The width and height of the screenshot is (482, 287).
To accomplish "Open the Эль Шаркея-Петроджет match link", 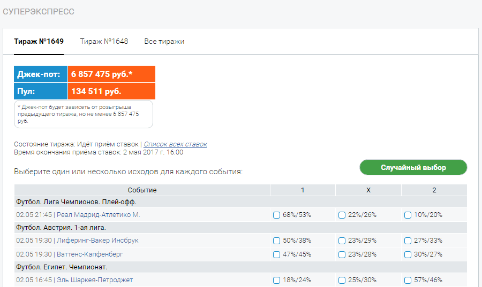I will click(95, 280).
